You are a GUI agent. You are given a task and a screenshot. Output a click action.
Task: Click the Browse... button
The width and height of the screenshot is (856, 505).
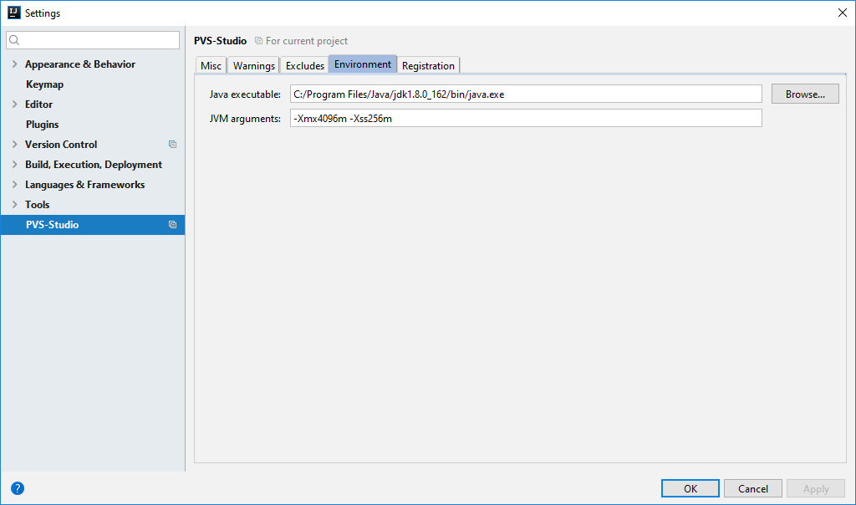(x=805, y=94)
